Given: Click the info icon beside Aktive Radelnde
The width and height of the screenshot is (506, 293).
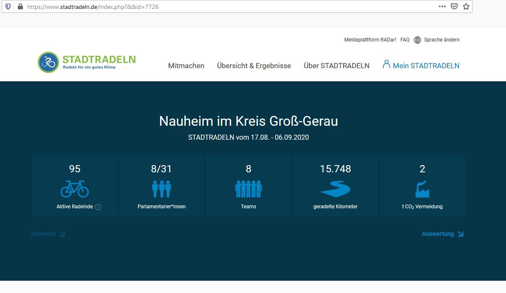Looking at the screenshot, I should (98, 207).
